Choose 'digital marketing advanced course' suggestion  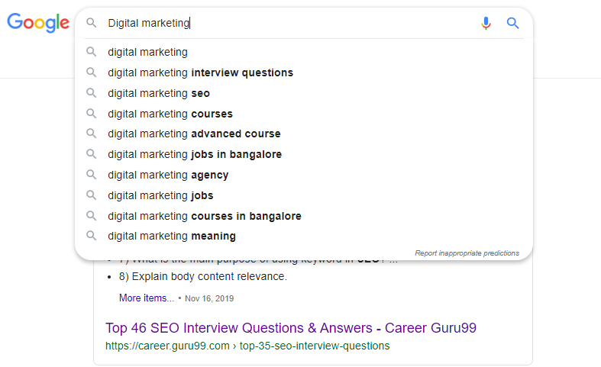point(194,134)
